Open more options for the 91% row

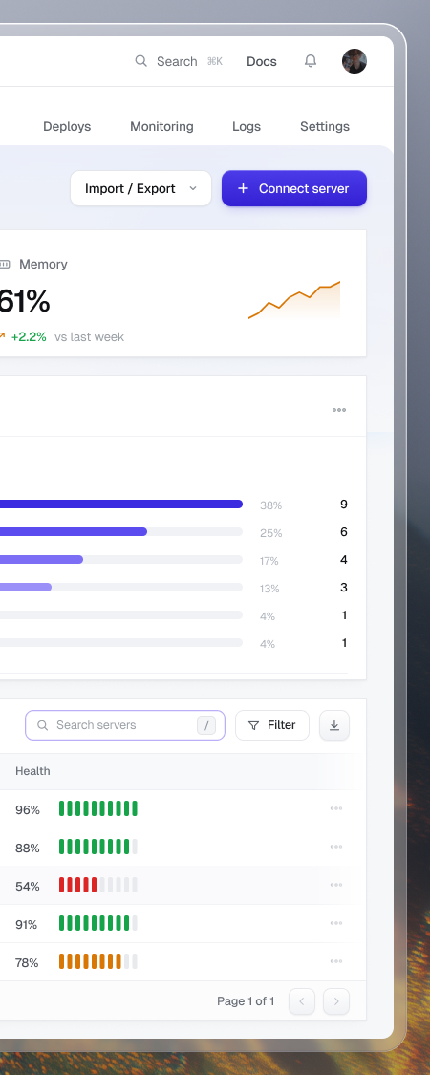[x=336, y=923]
